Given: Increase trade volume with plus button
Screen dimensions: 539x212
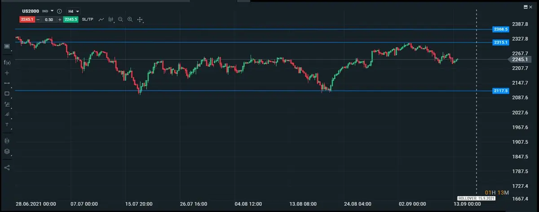Looking at the screenshot, I should [x=60, y=20].
